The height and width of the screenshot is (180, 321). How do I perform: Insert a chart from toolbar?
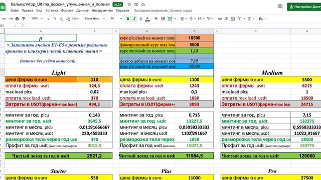click(x=233, y=19)
